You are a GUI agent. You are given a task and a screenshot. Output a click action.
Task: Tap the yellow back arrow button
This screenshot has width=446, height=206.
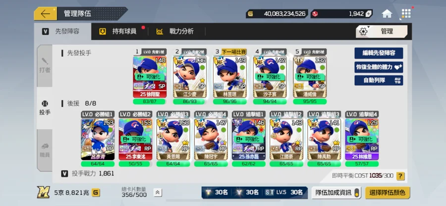coord(46,14)
